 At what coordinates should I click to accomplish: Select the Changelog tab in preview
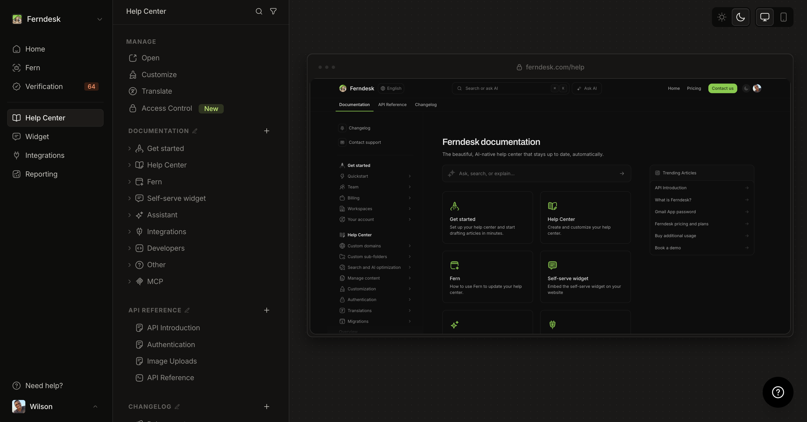[425, 105]
